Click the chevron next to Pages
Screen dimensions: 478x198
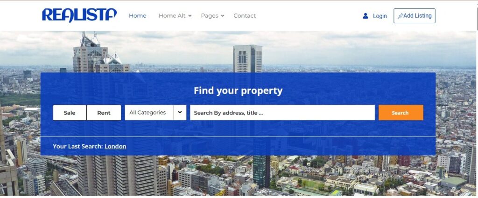[x=223, y=16]
